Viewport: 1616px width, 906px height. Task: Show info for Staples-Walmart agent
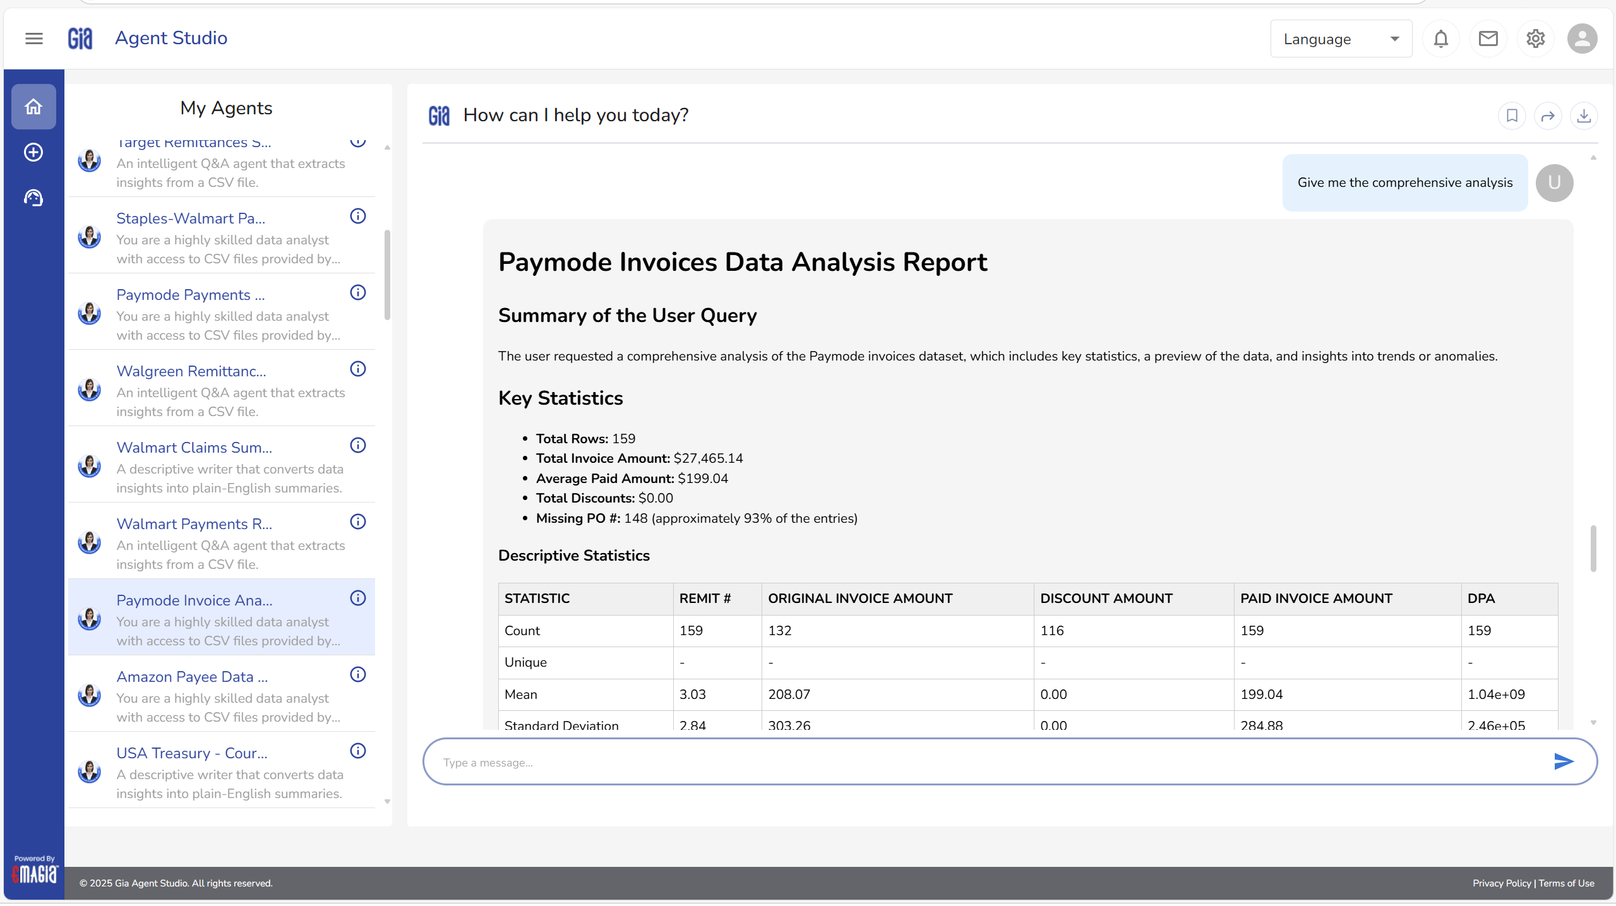(x=358, y=216)
